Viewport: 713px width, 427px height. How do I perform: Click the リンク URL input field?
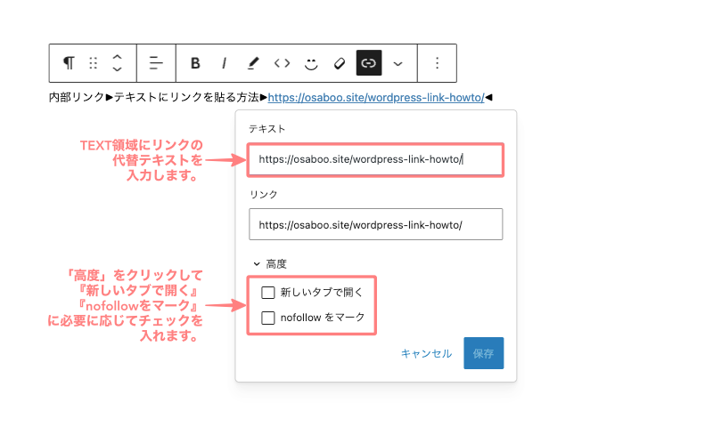pyautogui.click(x=375, y=224)
